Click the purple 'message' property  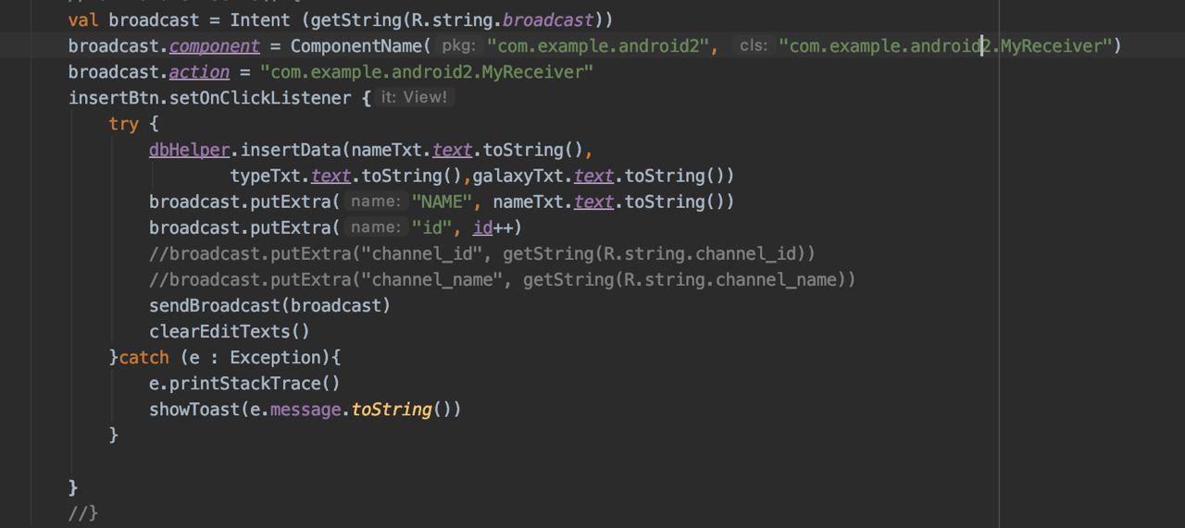(306, 408)
